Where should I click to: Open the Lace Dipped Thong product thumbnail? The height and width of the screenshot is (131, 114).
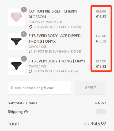(16, 42)
